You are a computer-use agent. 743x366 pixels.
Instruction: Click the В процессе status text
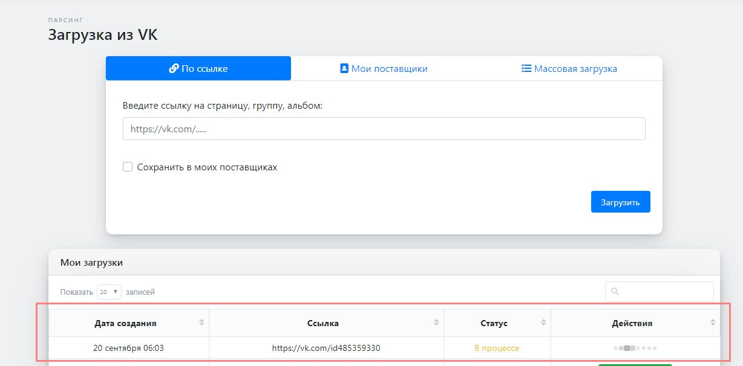pyautogui.click(x=497, y=348)
